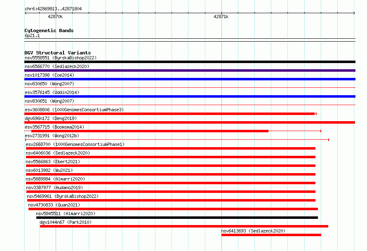The image size is (367, 251).
Task: Click the red bar under nsv6406036
Action: tap(171, 157)
